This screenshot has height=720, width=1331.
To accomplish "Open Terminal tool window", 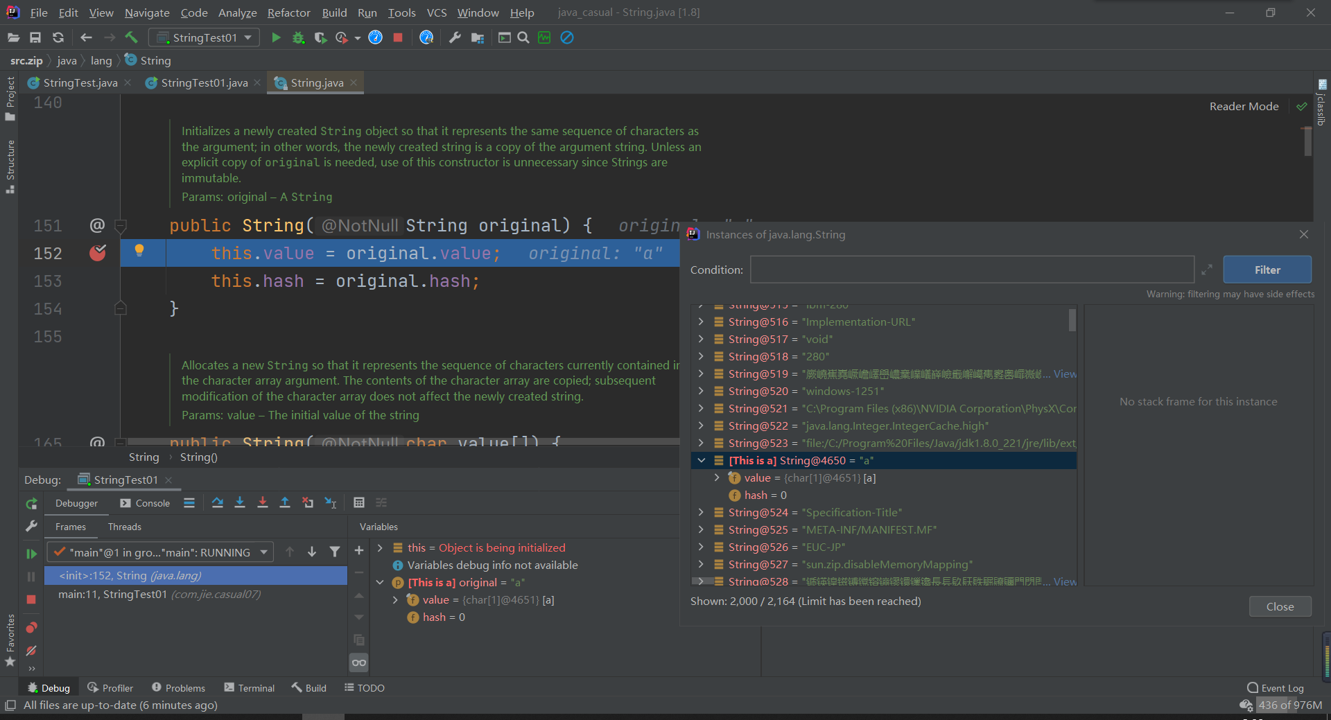I will point(250,687).
